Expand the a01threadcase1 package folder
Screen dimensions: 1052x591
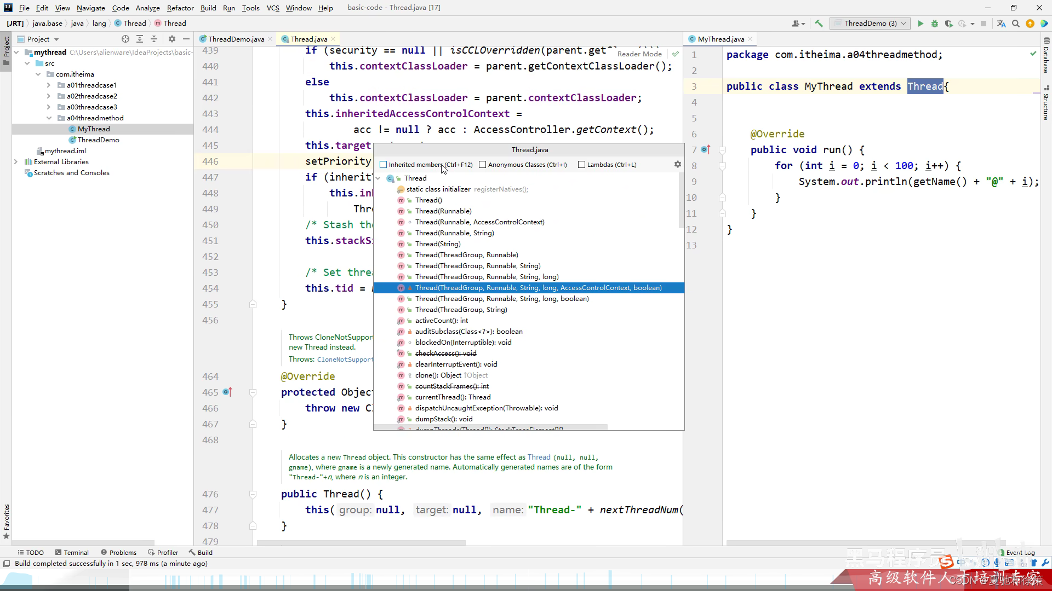[x=49, y=85]
